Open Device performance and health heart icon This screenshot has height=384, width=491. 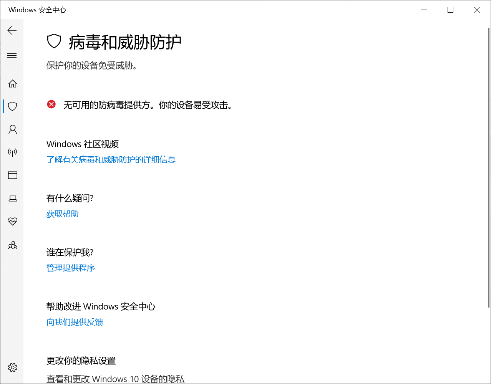pyautogui.click(x=13, y=222)
